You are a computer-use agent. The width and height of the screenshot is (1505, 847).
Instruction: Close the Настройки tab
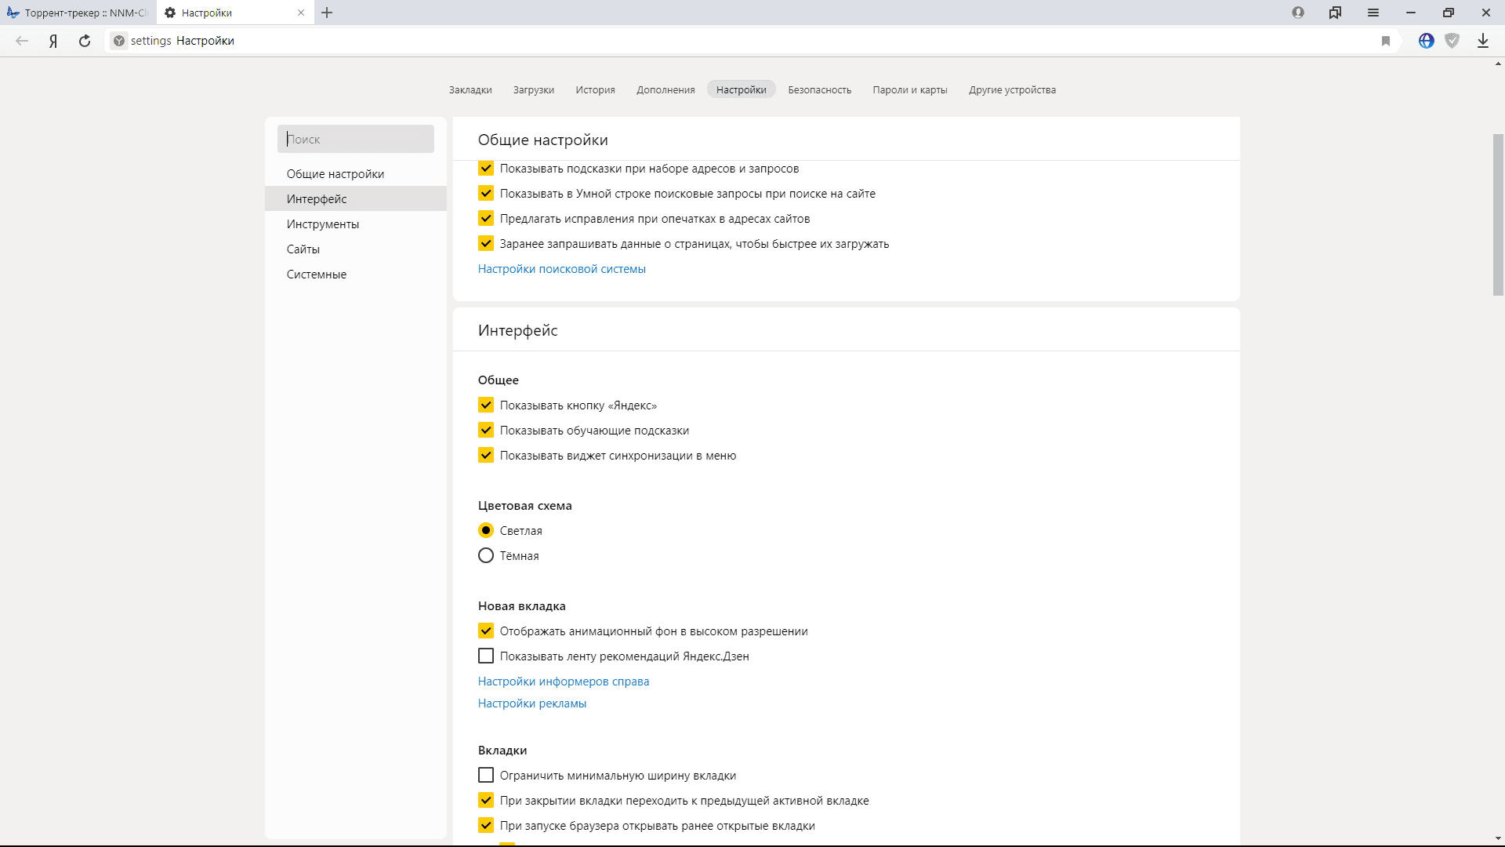(x=301, y=13)
